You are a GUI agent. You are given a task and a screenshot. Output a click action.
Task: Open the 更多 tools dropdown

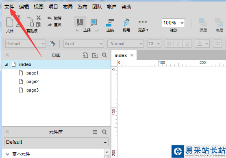click(143, 26)
